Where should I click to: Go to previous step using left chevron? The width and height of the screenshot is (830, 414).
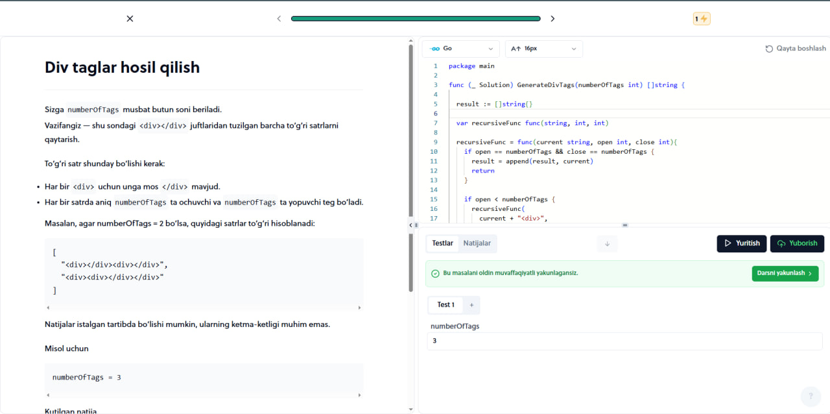279,19
